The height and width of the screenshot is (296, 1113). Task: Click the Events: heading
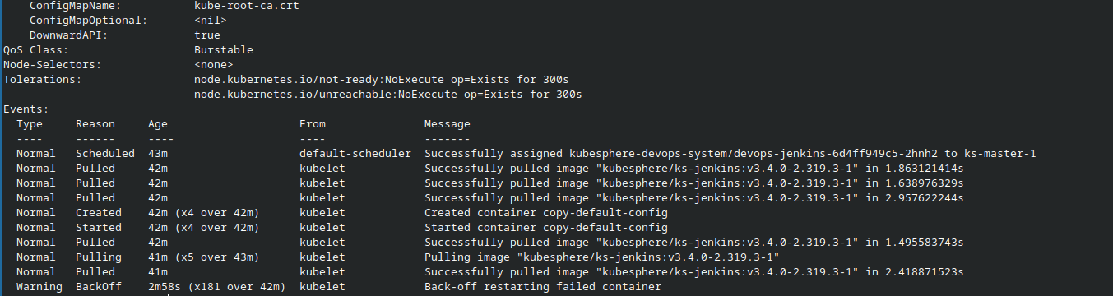coord(26,109)
